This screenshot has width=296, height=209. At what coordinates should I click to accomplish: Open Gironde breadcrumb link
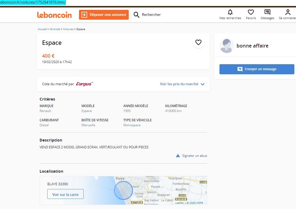55,29
